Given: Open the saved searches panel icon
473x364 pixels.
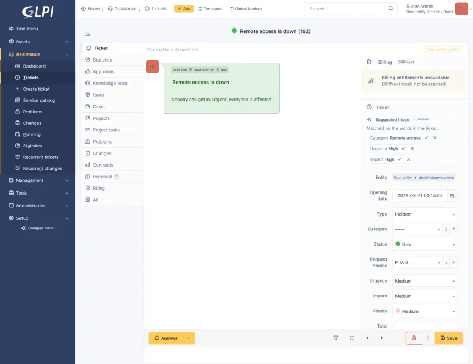Looking at the screenshot, I should (x=87, y=34).
